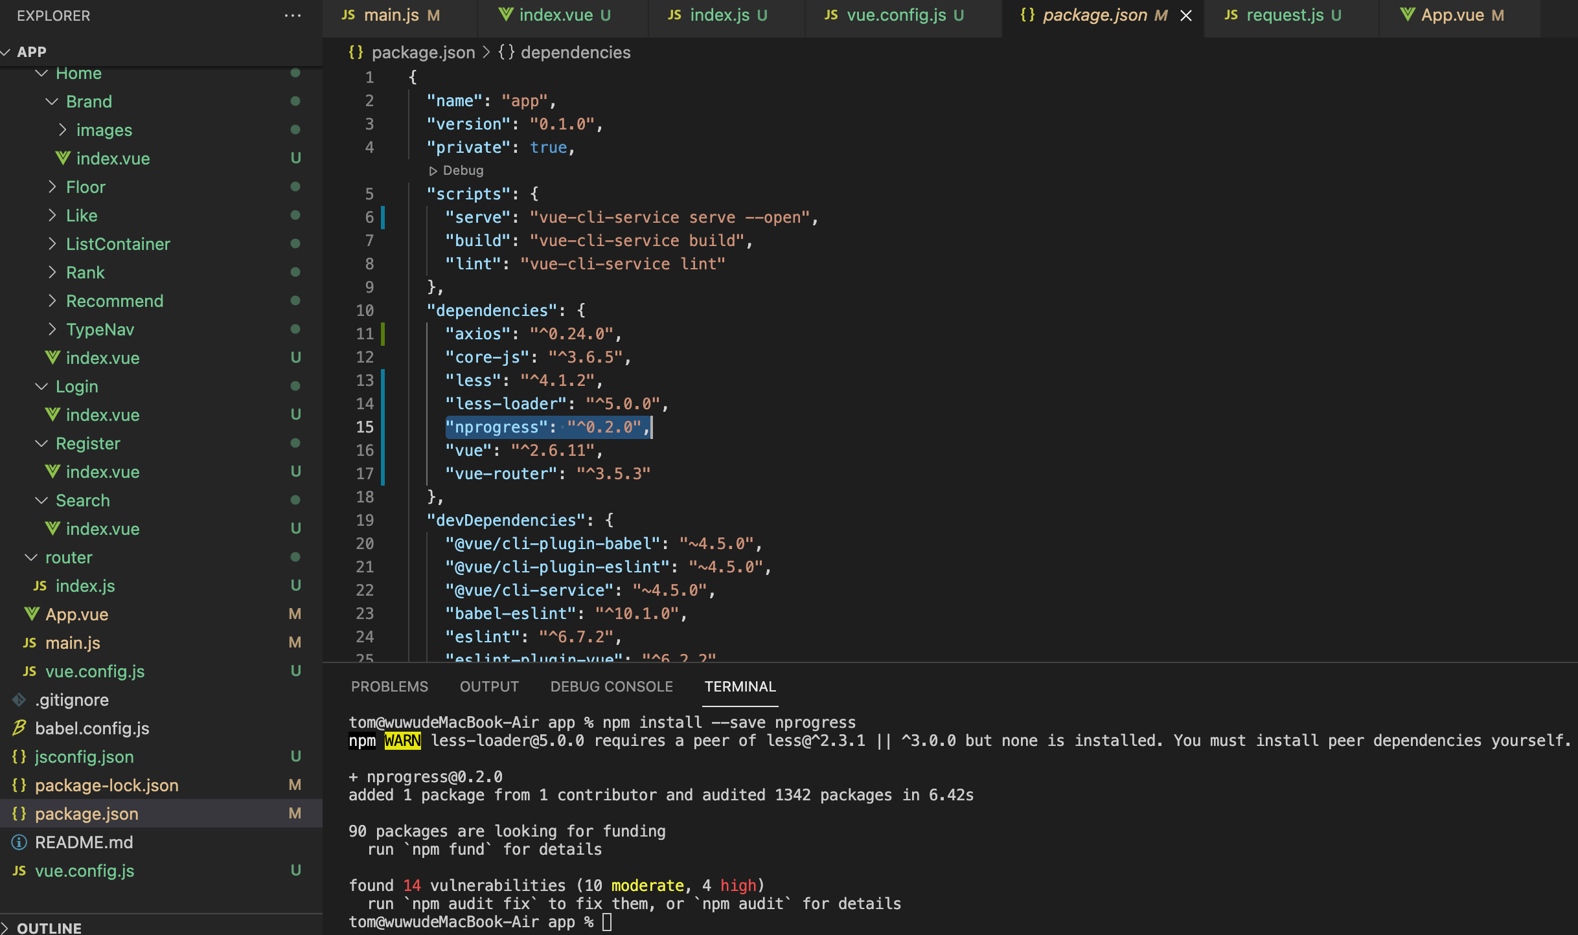This screenshot has width=1578, height=935.
Task: Click the info icon next to README.md
Action: click(19, 842)
